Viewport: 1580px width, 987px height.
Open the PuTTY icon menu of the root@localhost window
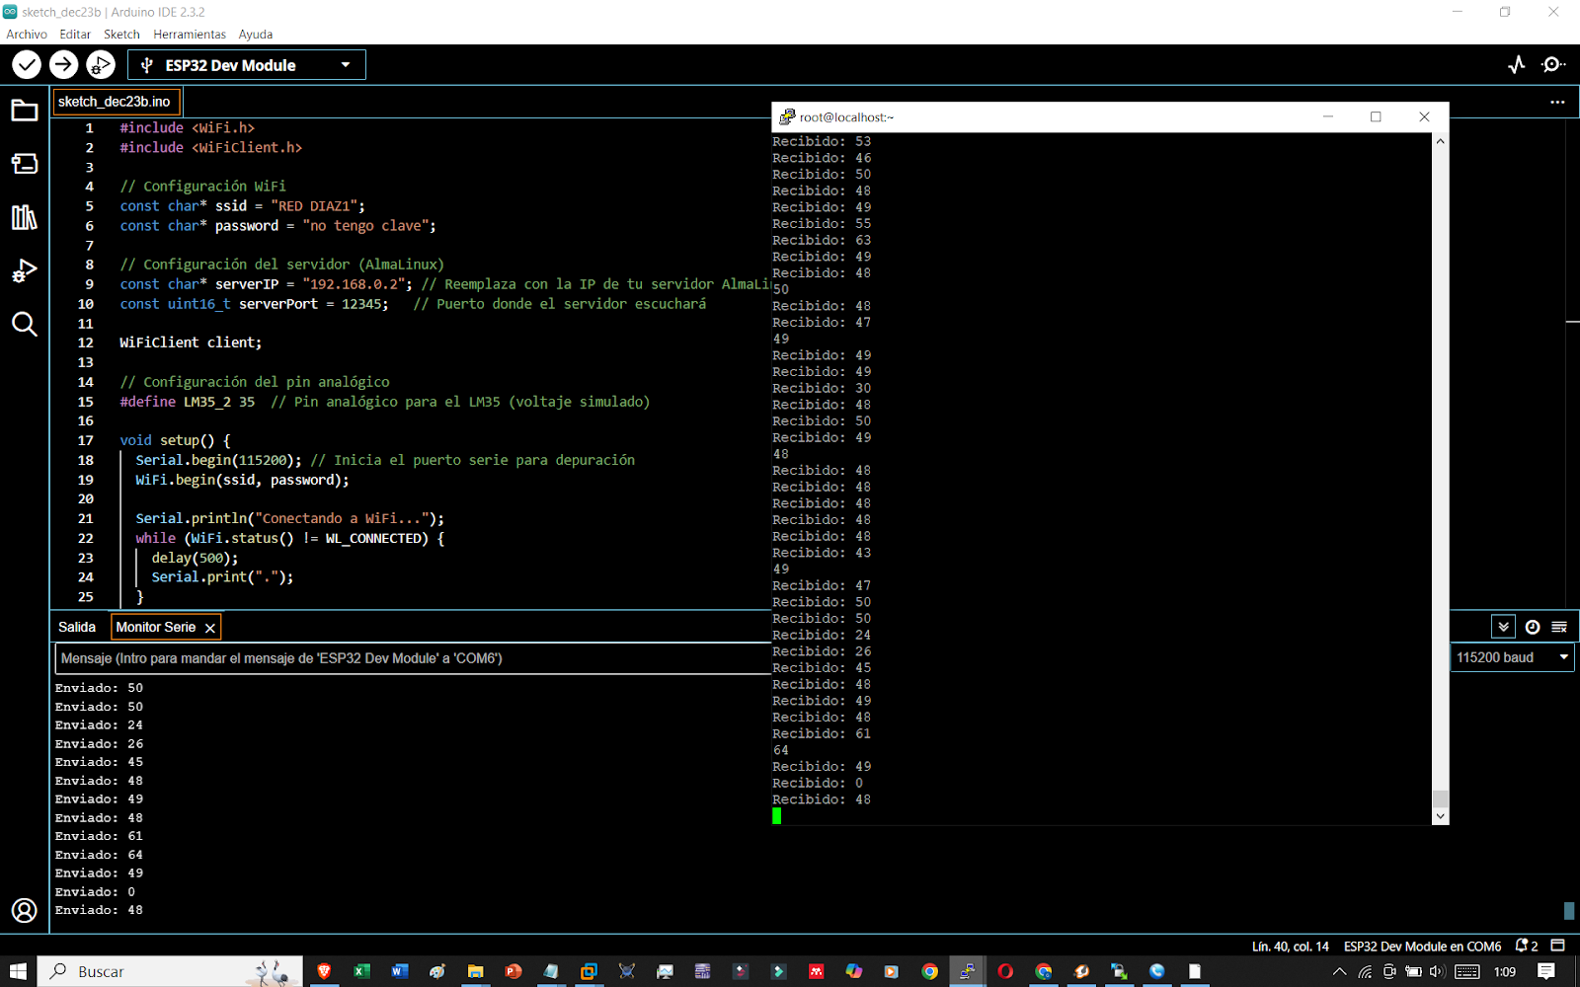click(787, 116)
